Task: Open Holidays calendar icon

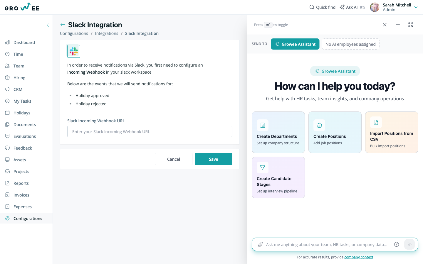Action: click(x=7, y=113)
